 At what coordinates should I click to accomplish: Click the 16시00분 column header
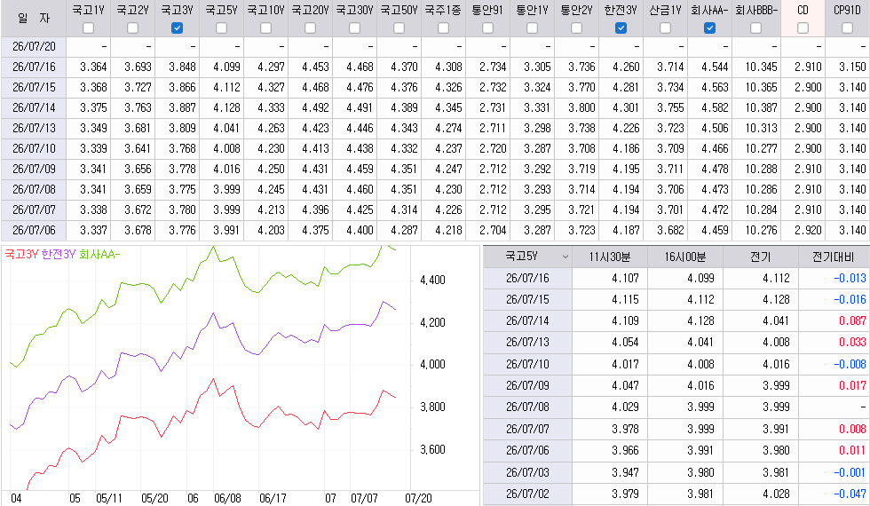[685, 257]
